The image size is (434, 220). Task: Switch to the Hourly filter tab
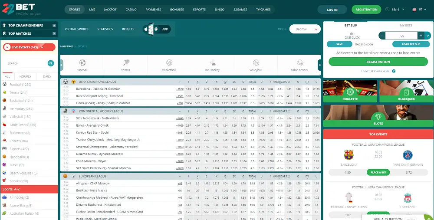tap(25, 76)
